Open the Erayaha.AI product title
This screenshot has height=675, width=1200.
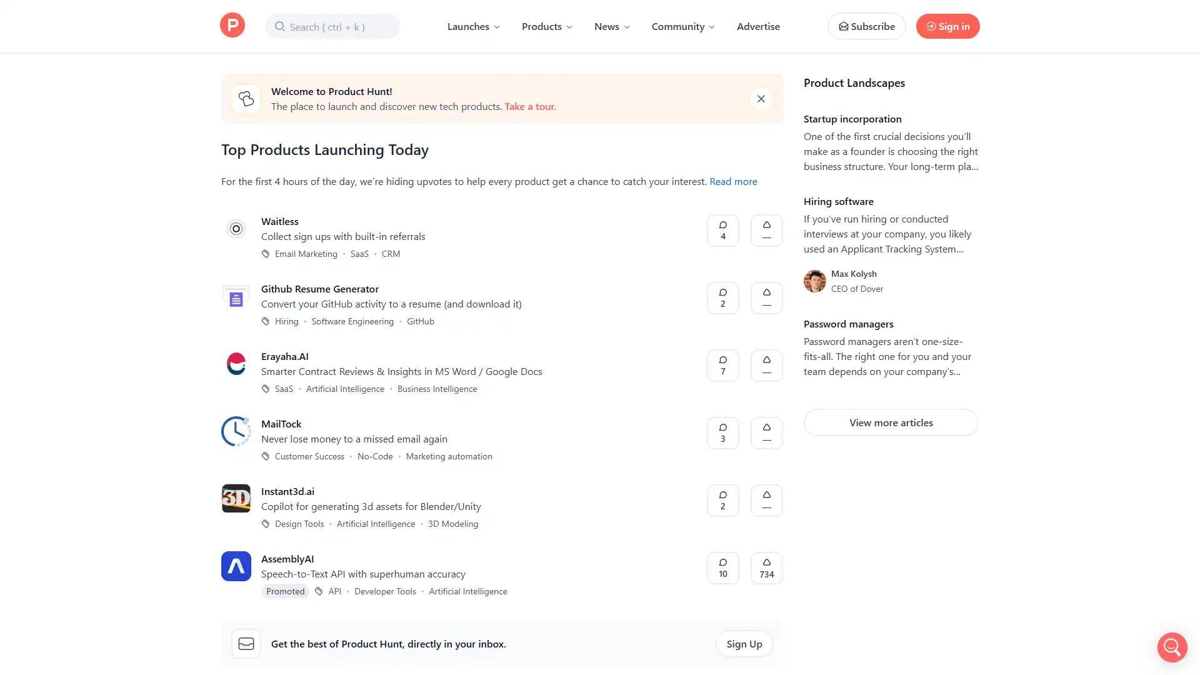click(284, 356)
